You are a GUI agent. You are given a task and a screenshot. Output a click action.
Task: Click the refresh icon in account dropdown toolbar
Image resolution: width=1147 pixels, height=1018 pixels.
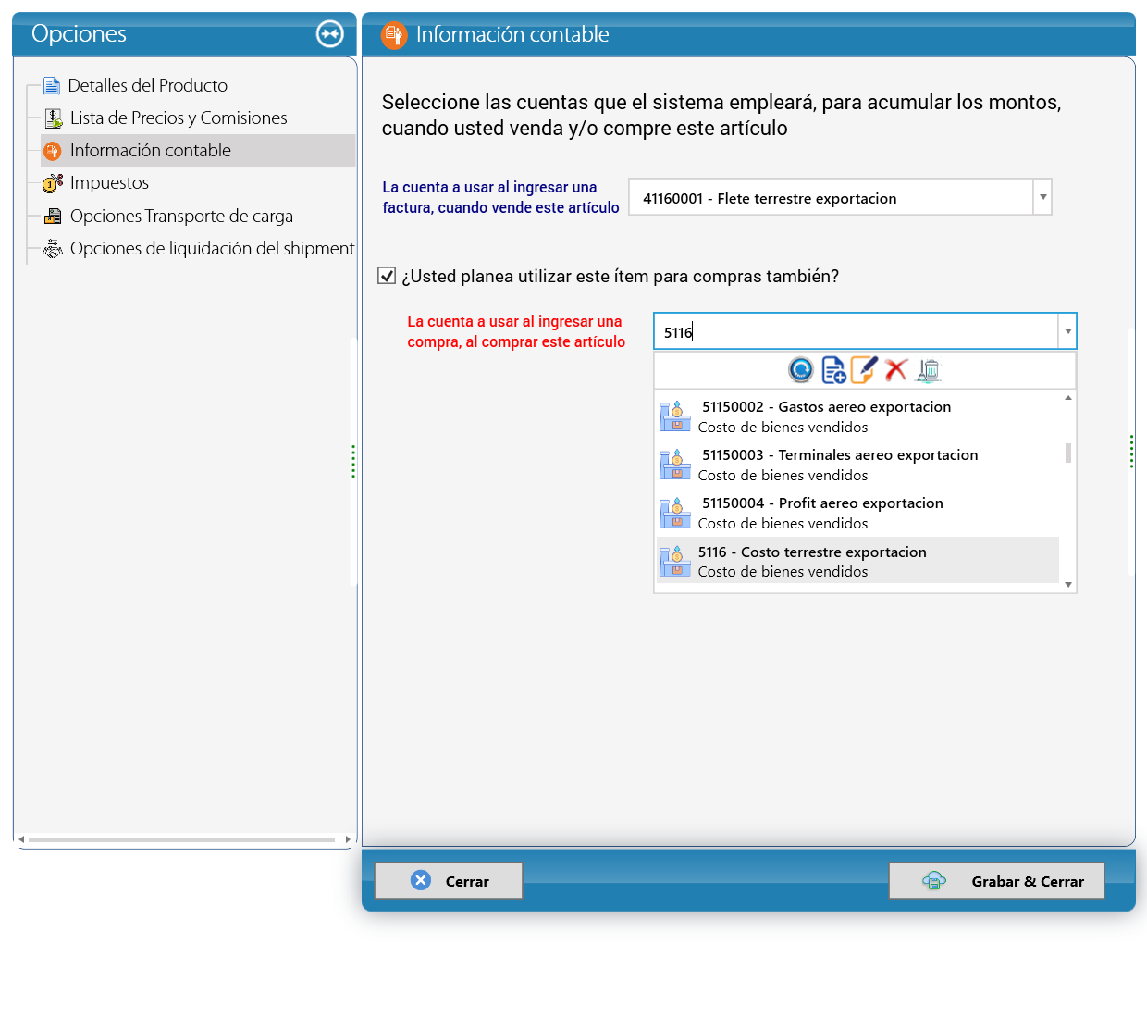pos(801,370)
